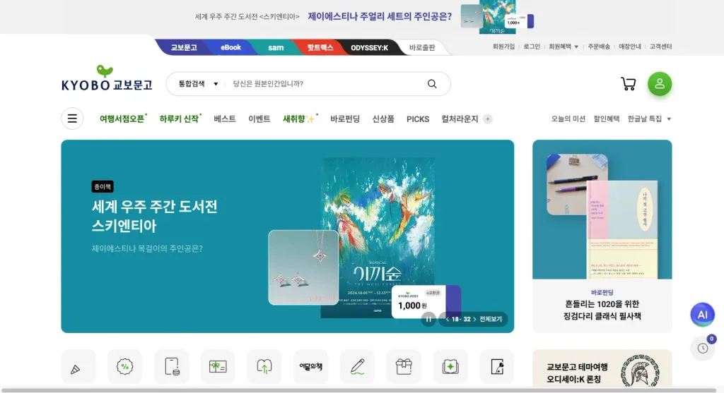
Task: Click the 주문배송 link
Action: coord(598,47)
